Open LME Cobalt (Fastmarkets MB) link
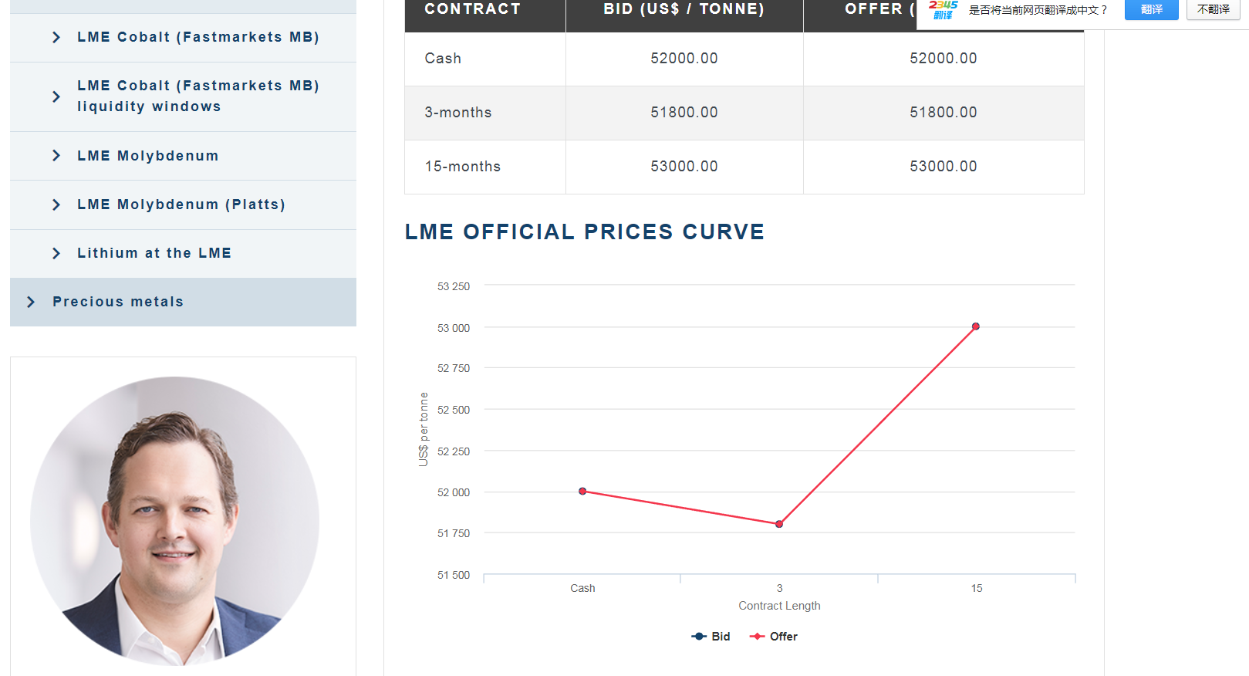 pos(198,37)
